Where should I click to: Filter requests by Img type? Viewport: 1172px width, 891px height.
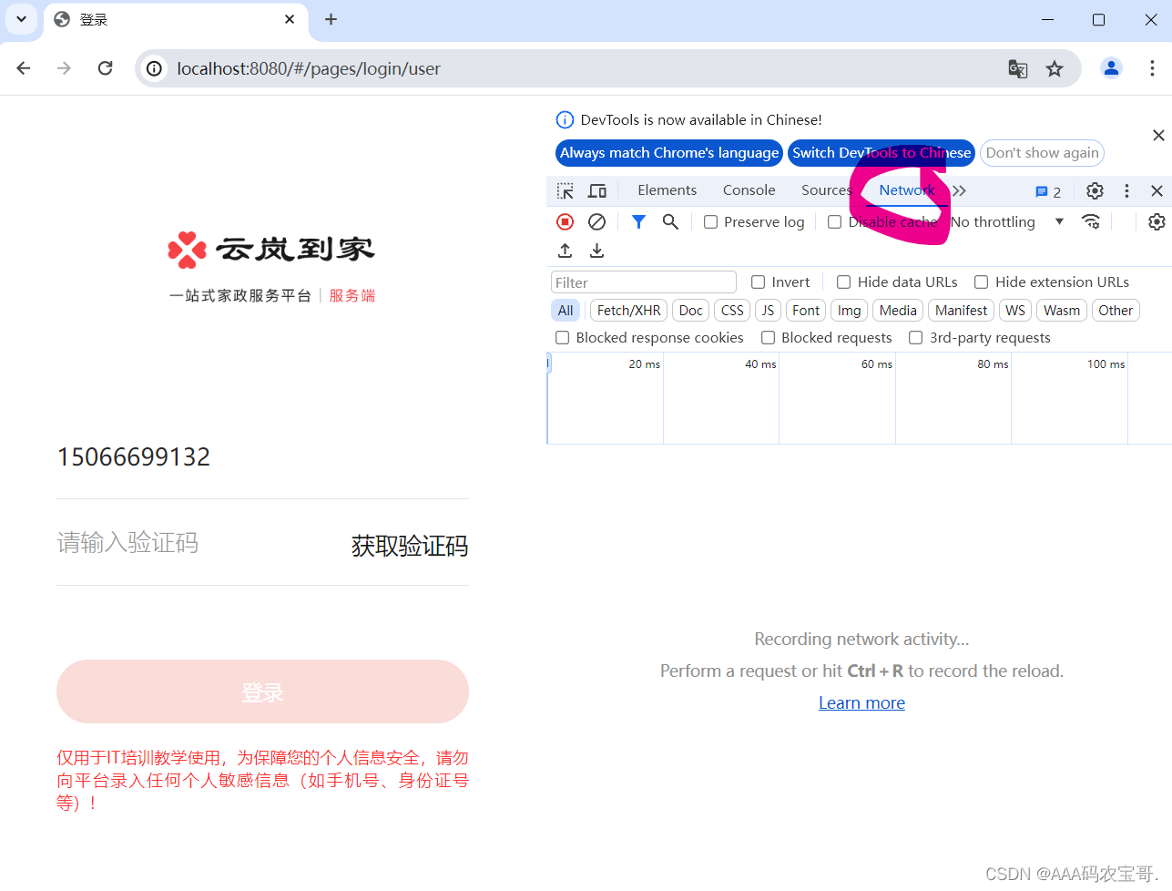coord(850,311)
